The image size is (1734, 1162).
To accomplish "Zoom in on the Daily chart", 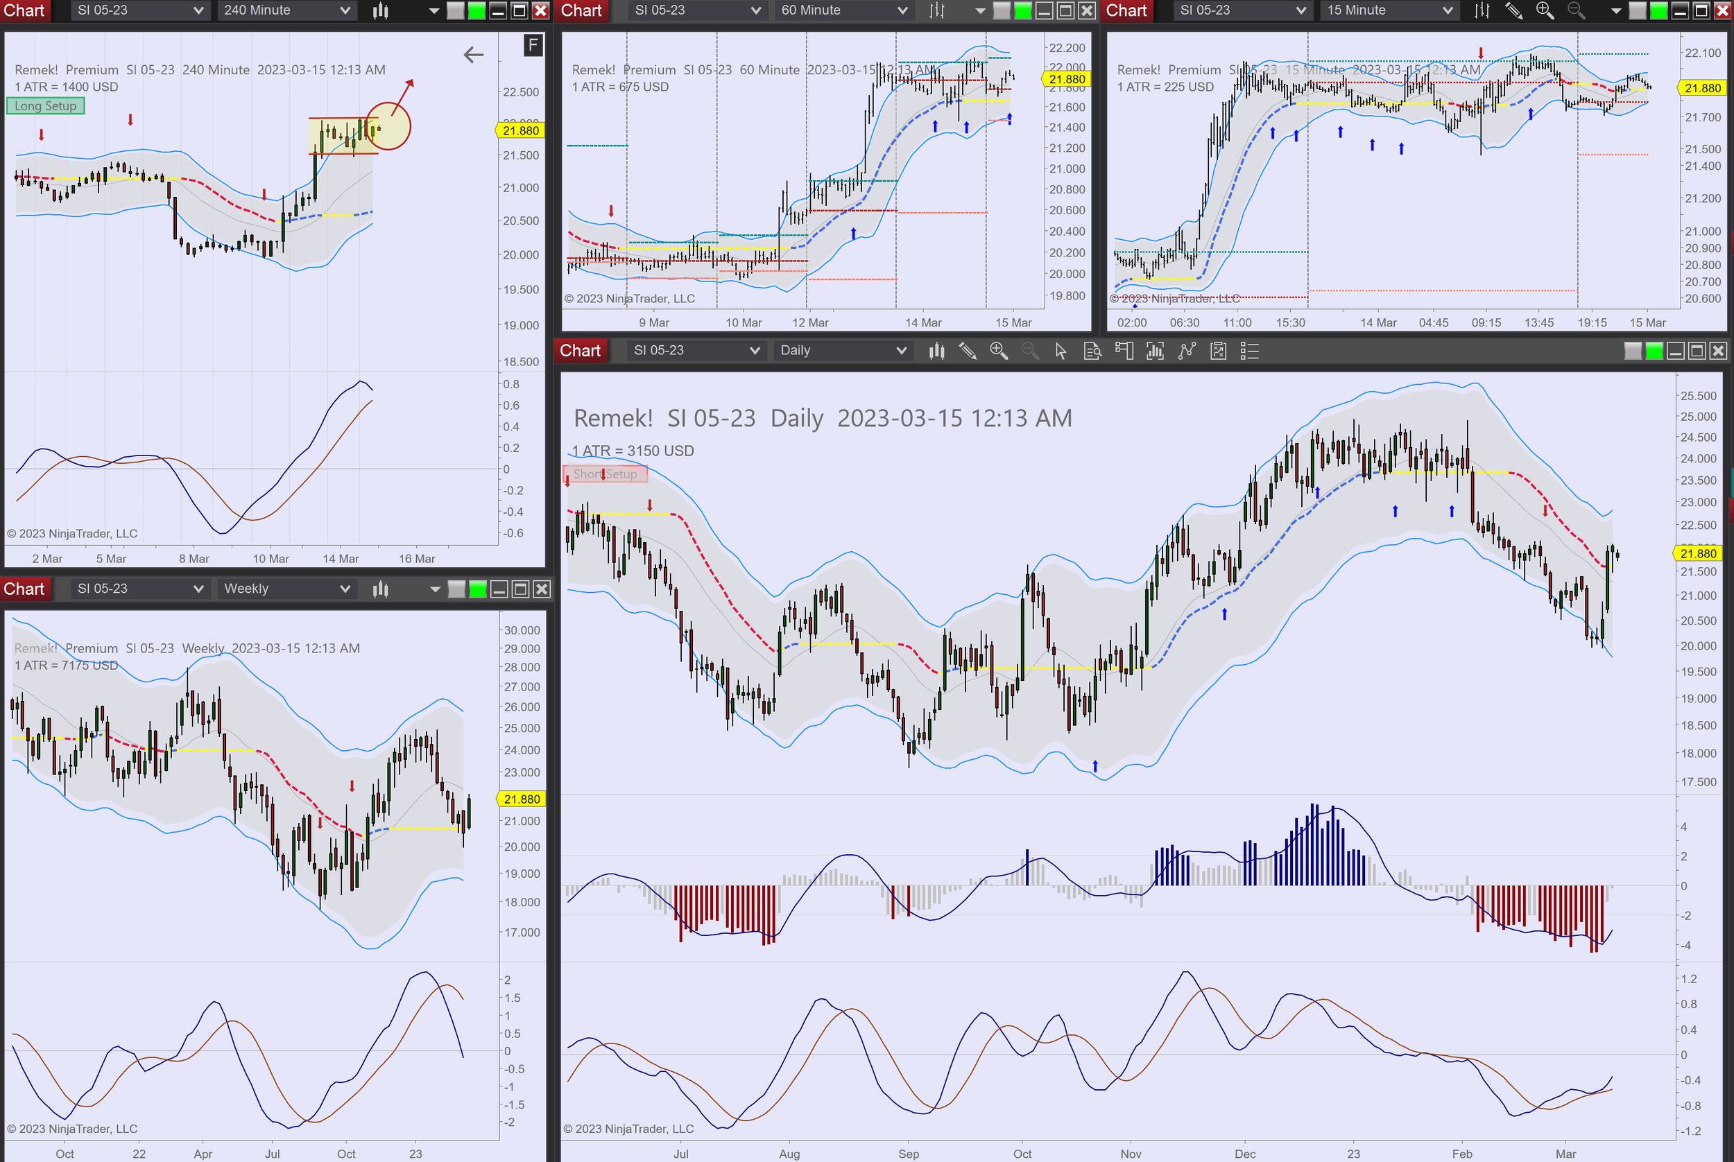I will coord(998,351).
